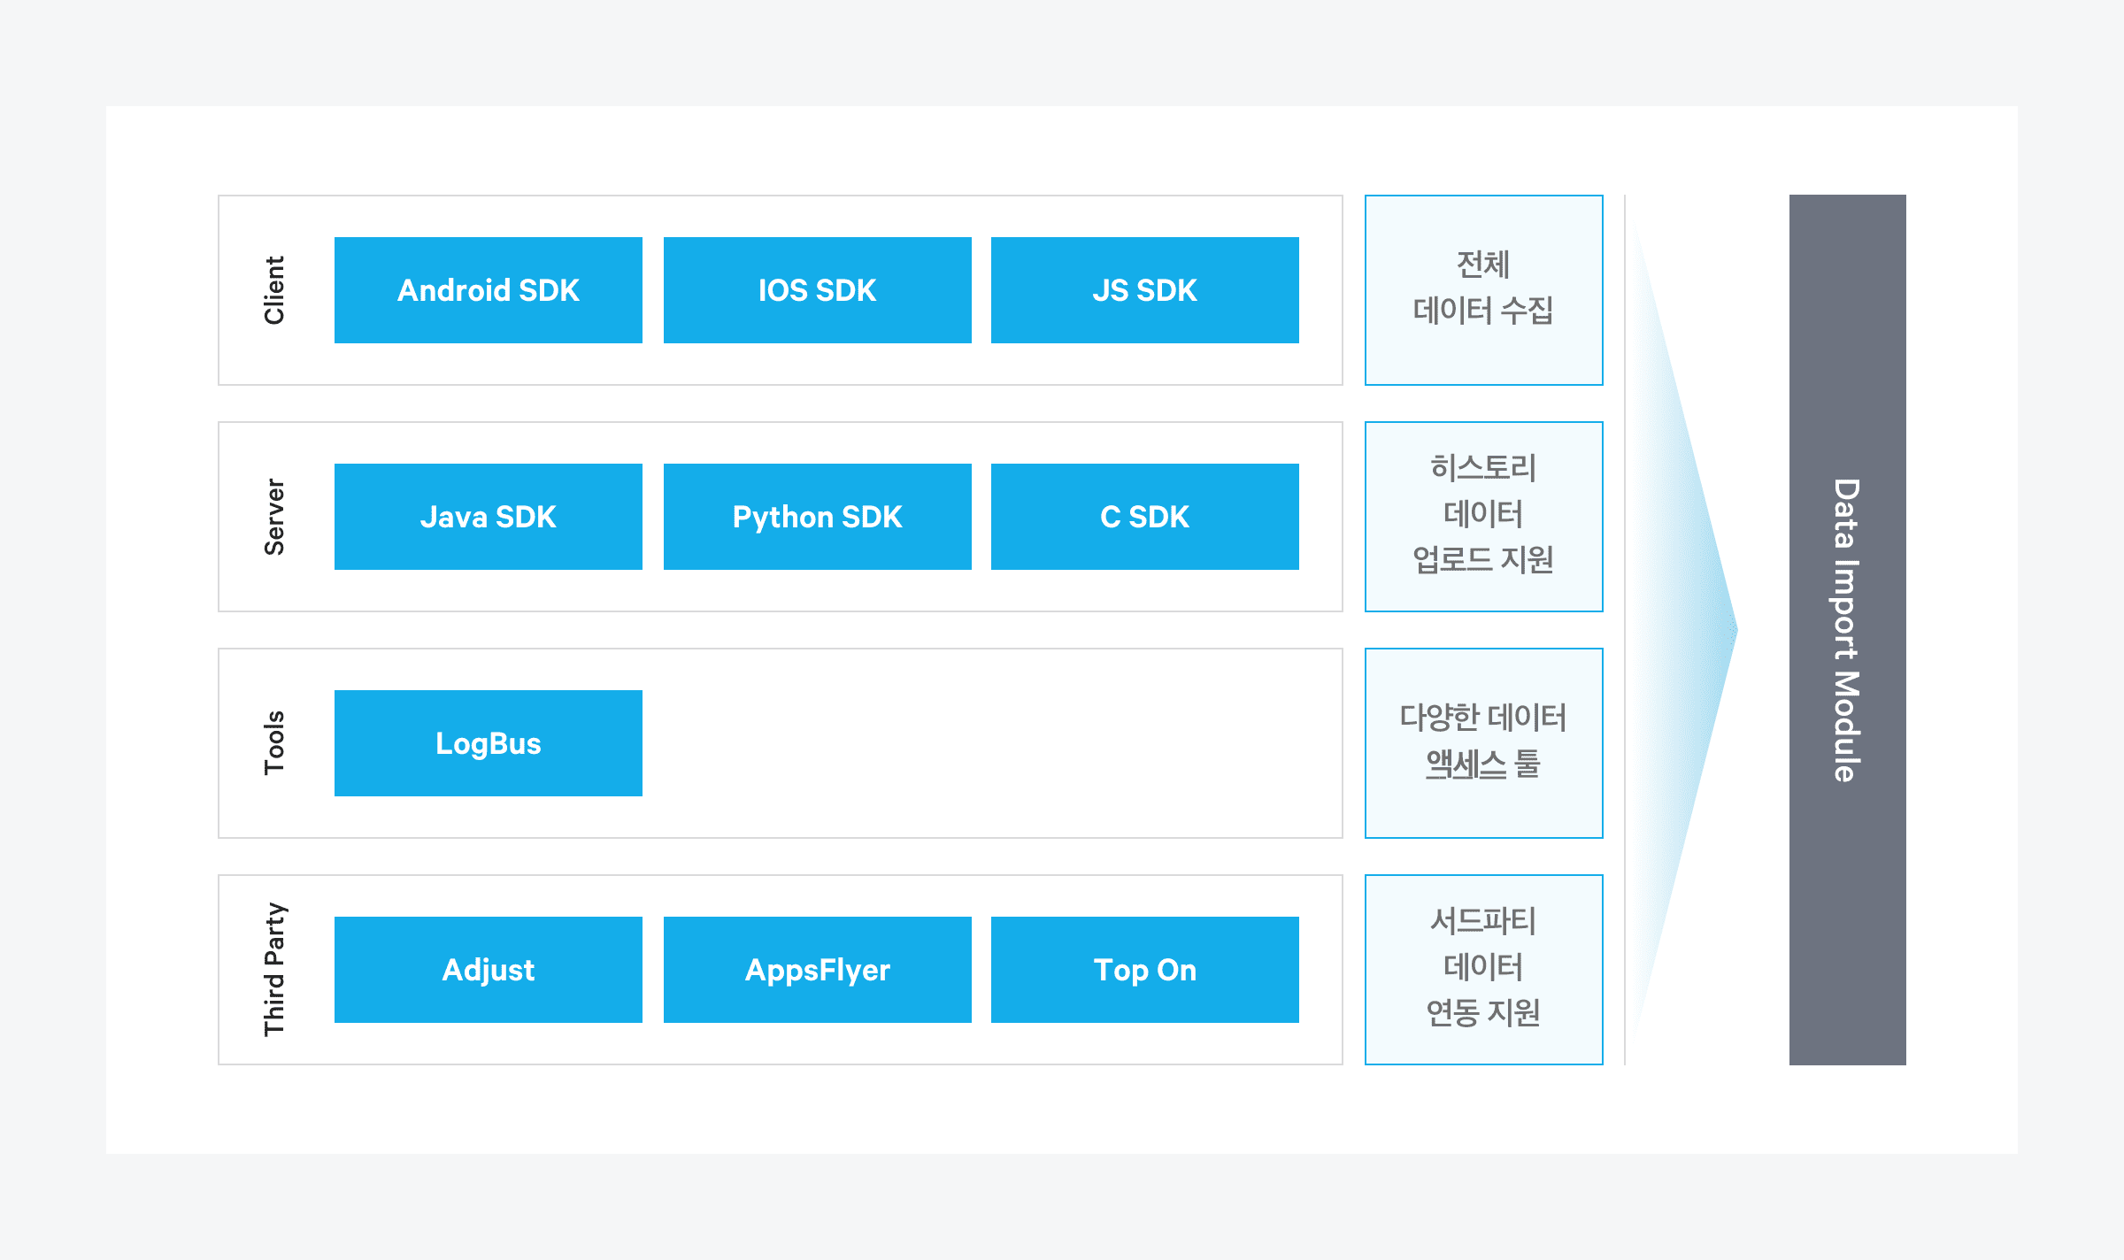Click the Client row label

274,290
